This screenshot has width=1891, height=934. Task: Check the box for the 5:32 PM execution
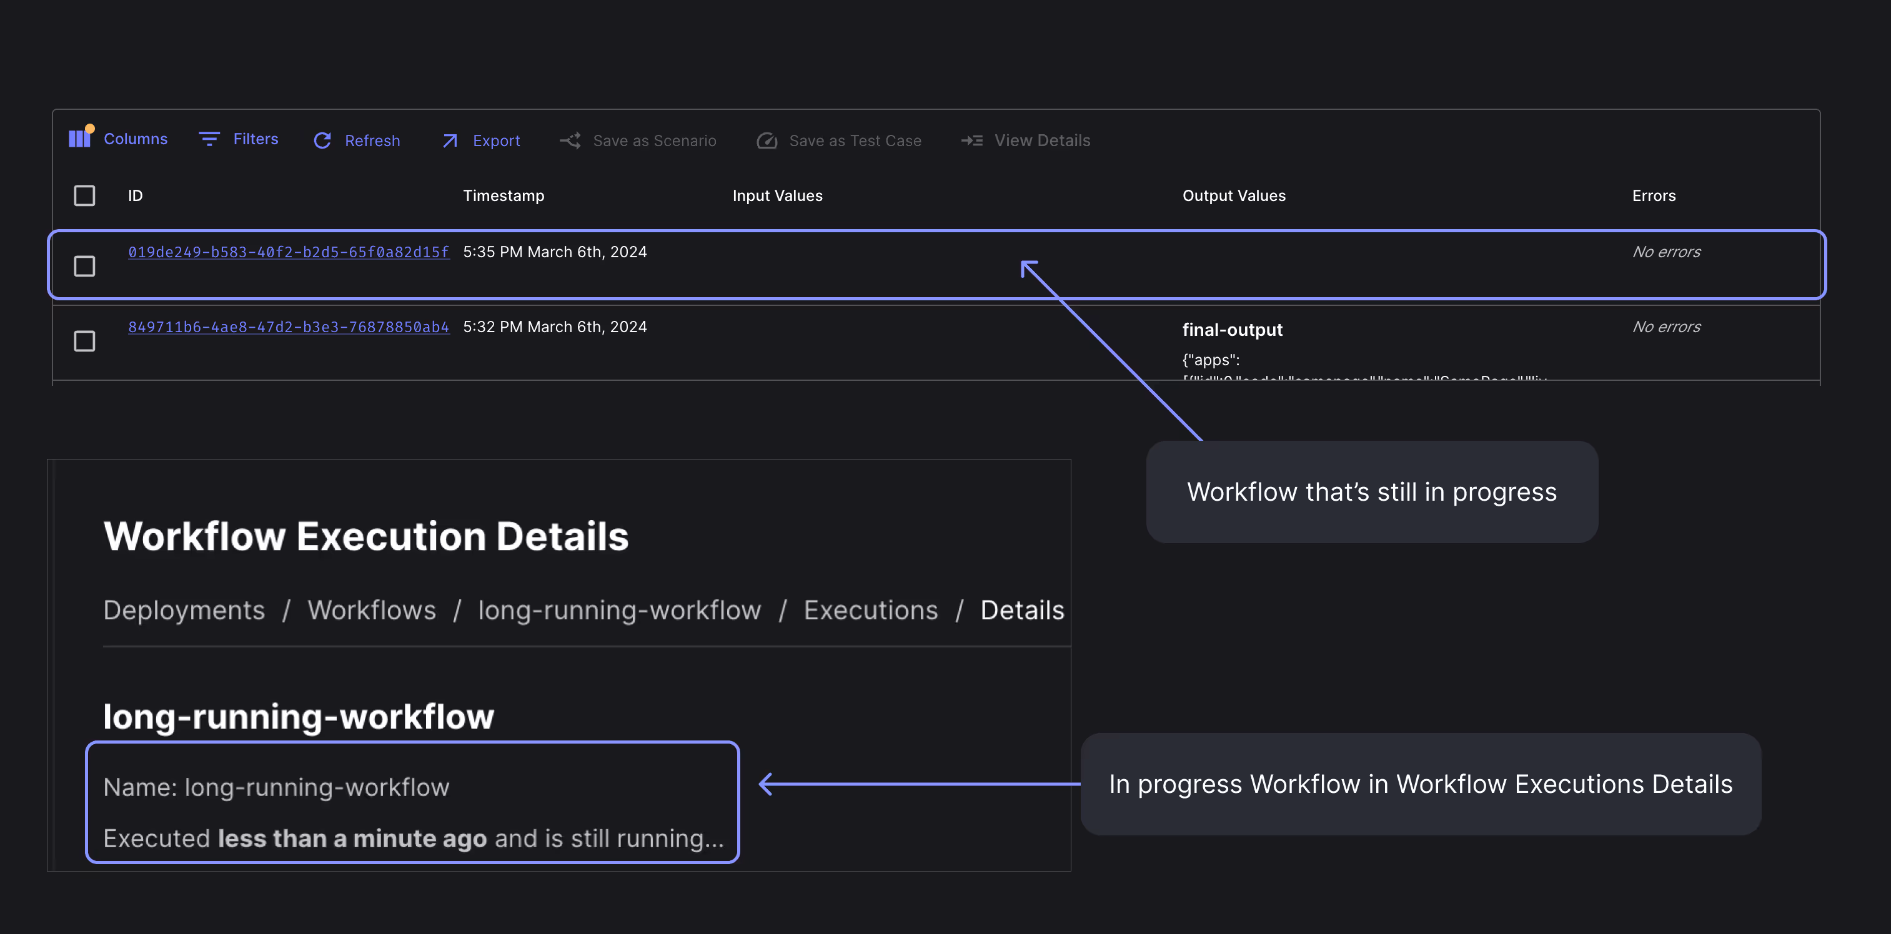click(84, 341)
